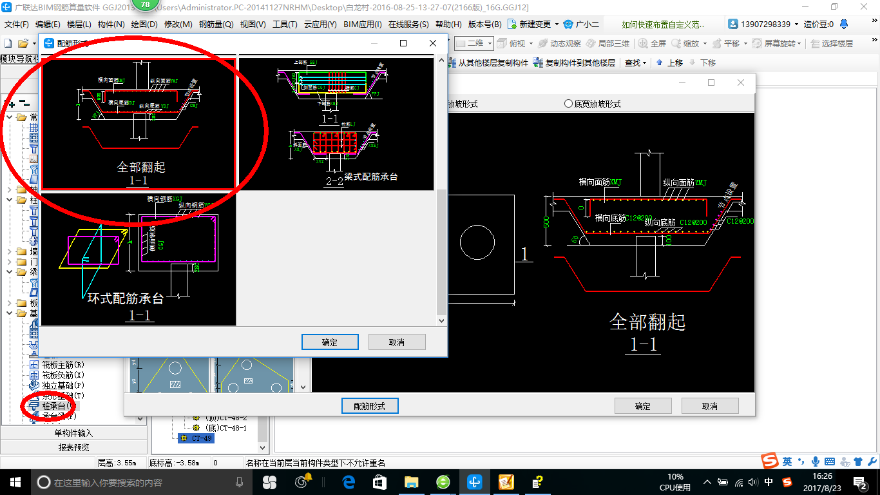Click the 俯视 (top view) cube icon
Image resolution: width=880 pixels, height=495 pixels.
click(x=502, y=43)
